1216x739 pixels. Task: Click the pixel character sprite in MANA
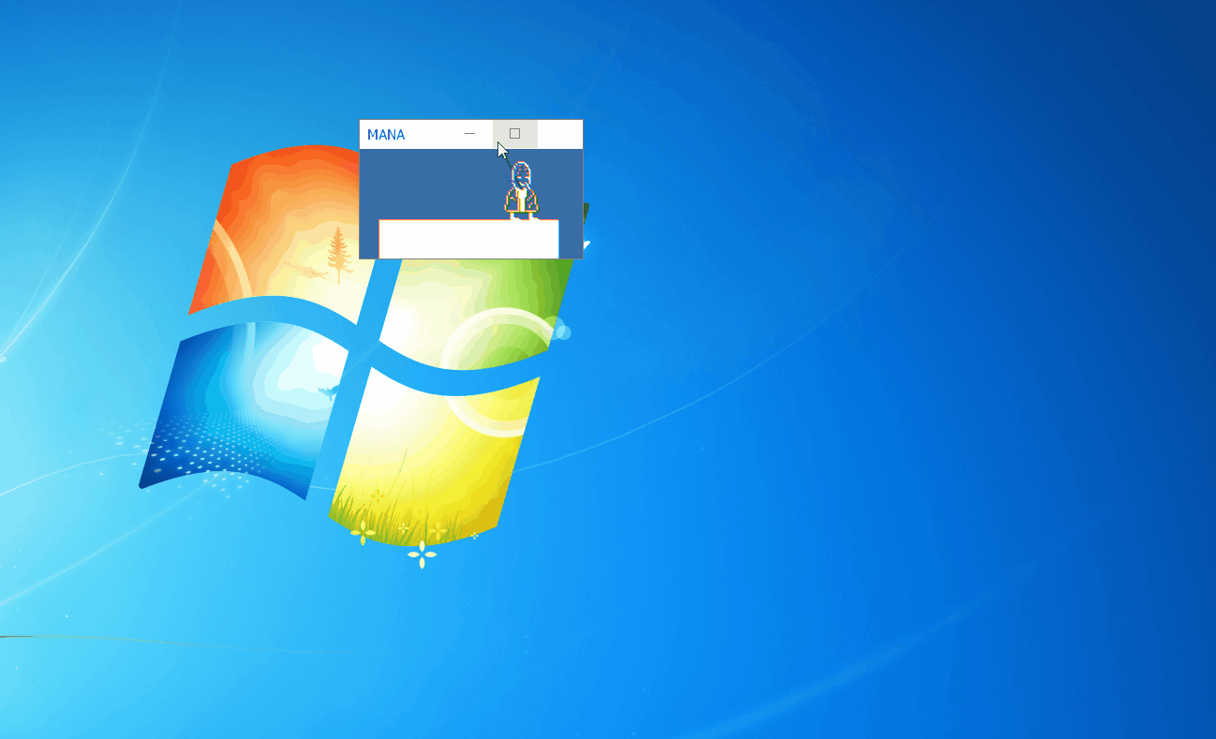click(x=521, y=192)
